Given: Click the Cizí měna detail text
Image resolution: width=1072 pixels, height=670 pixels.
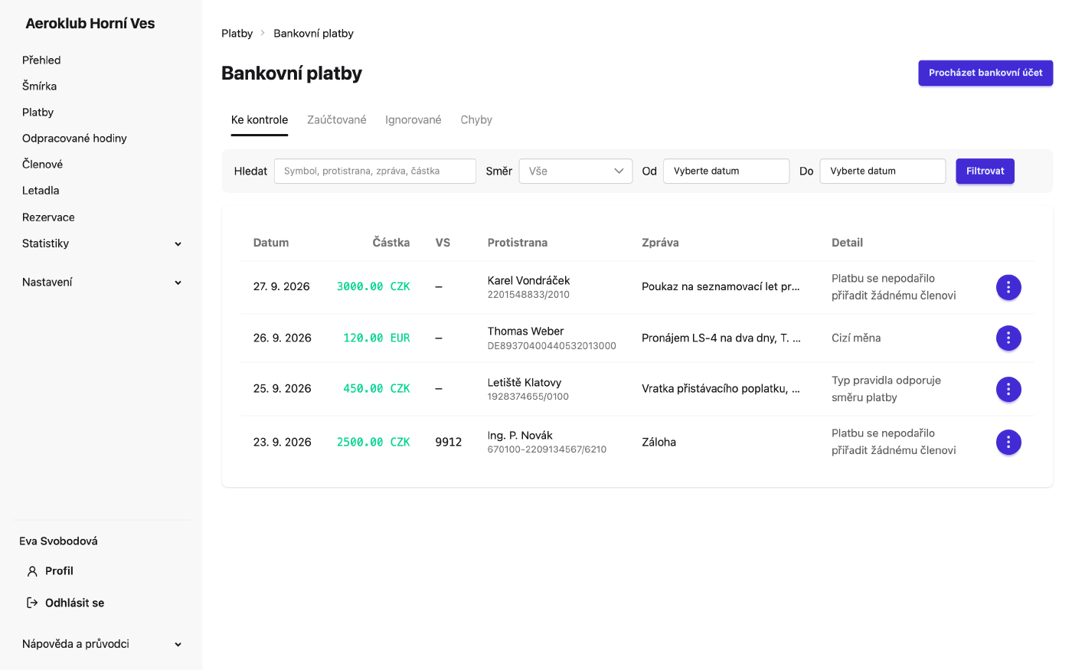Looking at the screenshot, I should click(x=856, y=338).
